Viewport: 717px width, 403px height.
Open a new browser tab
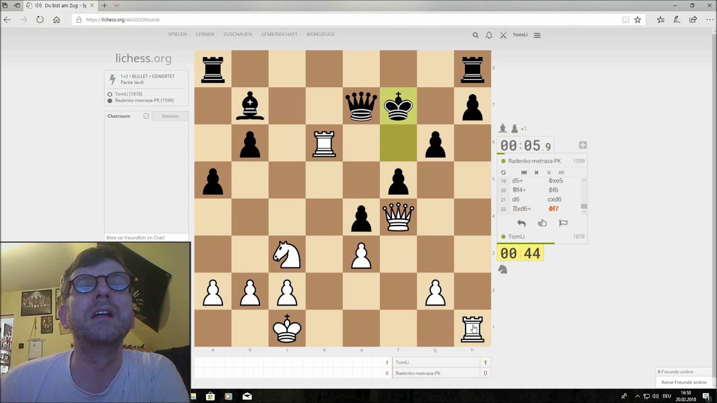(104, 6)
